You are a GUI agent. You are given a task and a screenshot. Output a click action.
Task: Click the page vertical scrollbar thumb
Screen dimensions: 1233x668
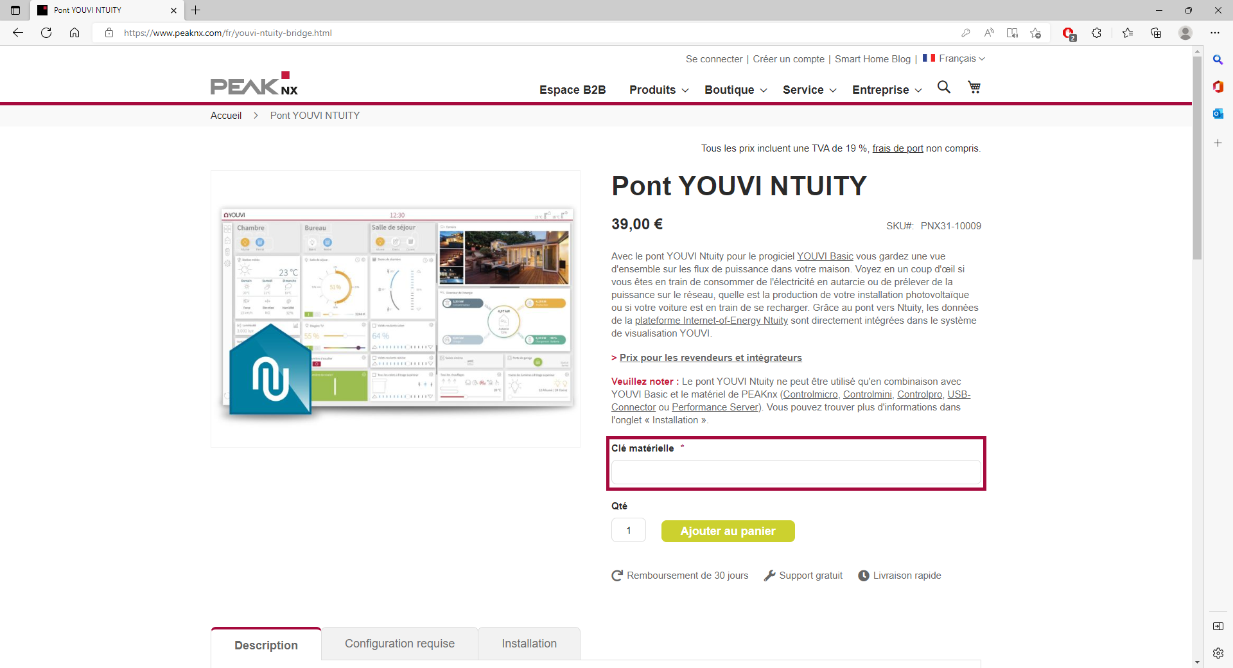click(x=1197, y=157)
